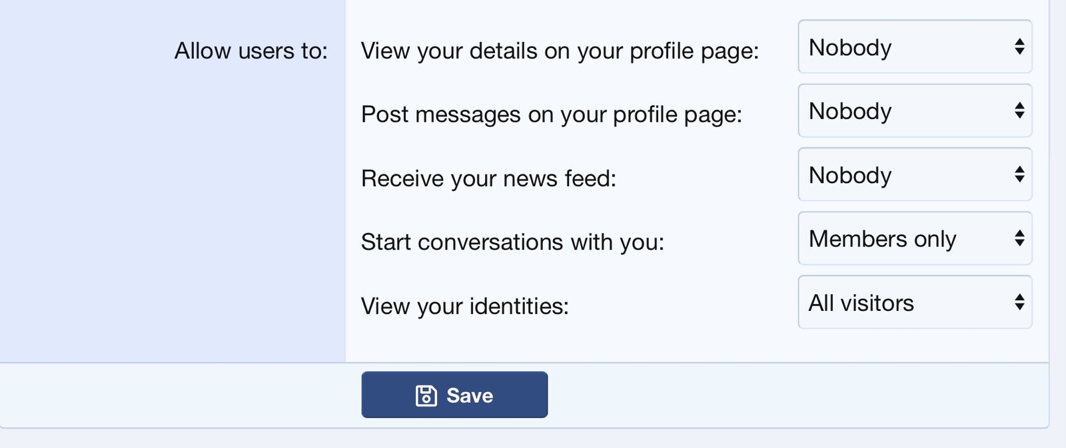Open the profile details visibility dropdown
This screenshot has width=1066, height=448.
tap(914, 47)
